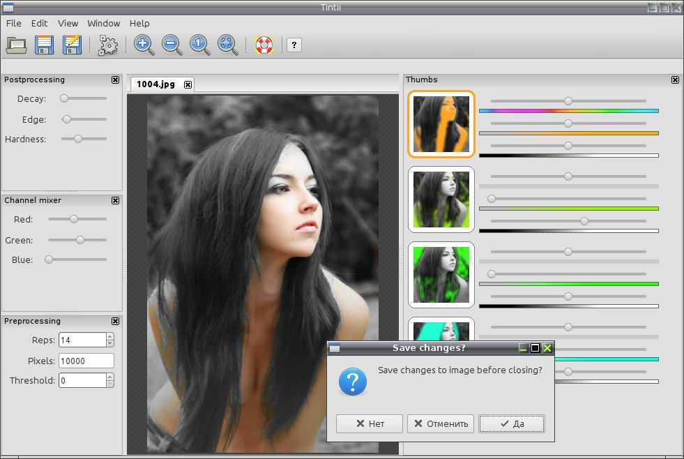Close the 1004.jpg tab
The height and width of the screenshot is (459, 684).
click(x=188, y=84)
